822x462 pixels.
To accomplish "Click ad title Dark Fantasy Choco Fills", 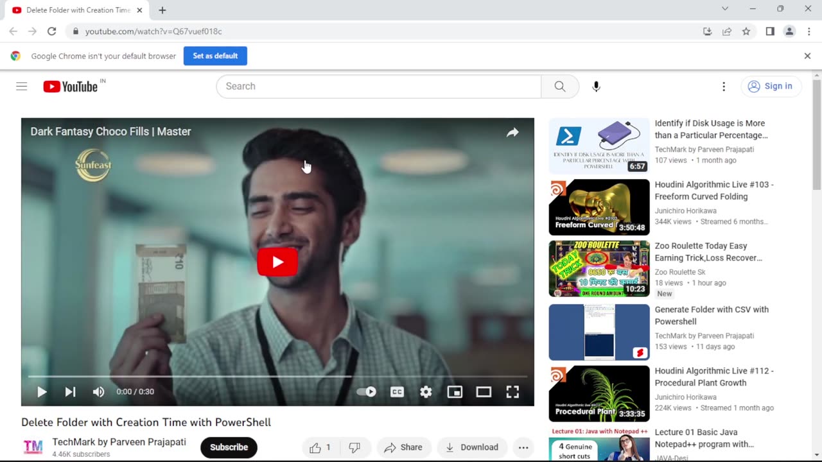I will tap(110, 132).
